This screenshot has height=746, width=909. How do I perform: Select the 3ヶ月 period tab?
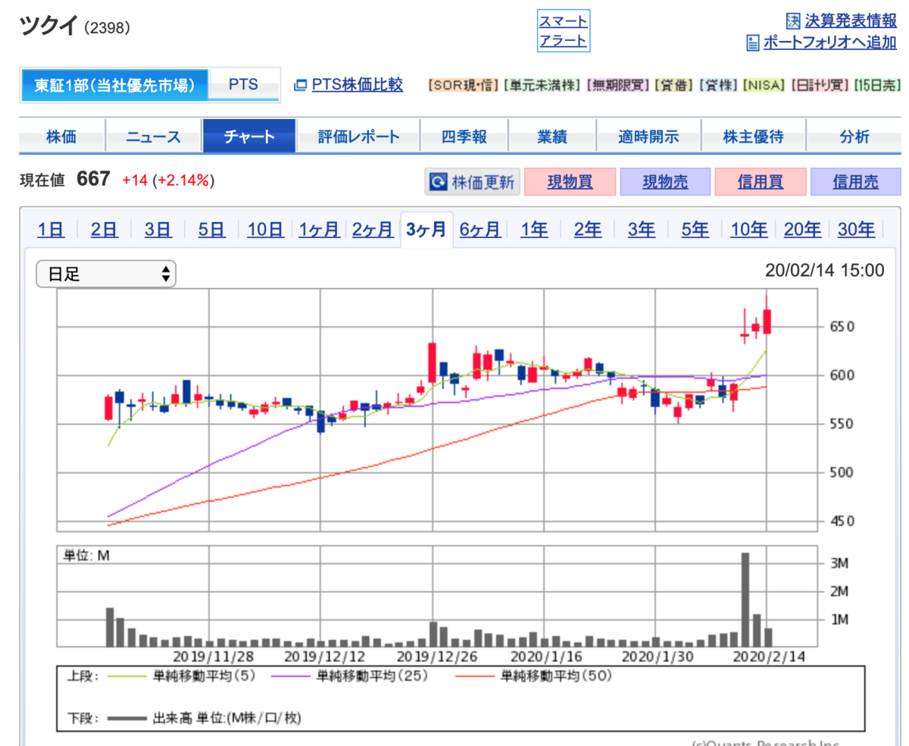tap(426, 230)
